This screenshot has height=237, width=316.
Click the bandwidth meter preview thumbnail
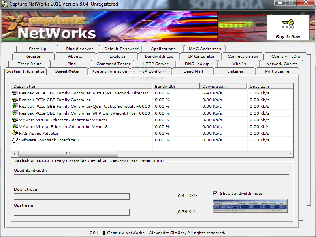(x=250, y=206)
